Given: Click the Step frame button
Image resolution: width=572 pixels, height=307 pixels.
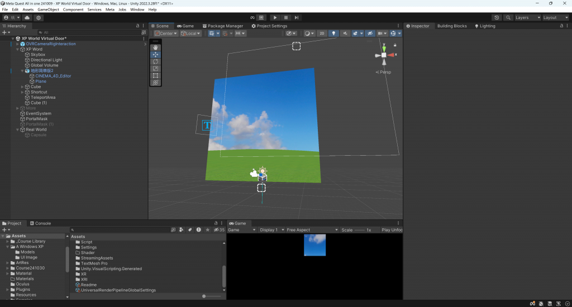Looking at the screenshot, I should click(x=297, y=17).
